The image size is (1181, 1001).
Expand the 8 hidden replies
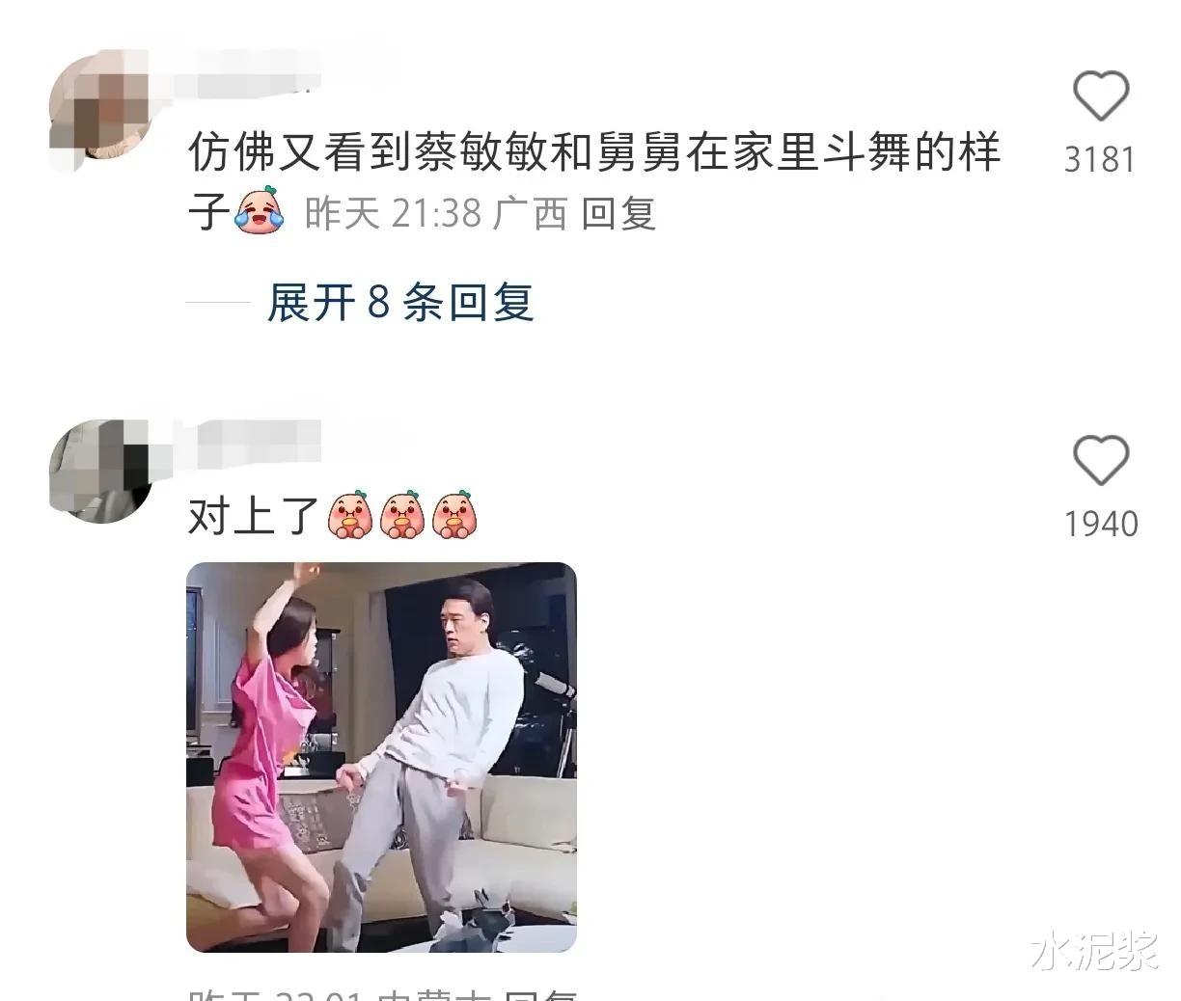400,303
